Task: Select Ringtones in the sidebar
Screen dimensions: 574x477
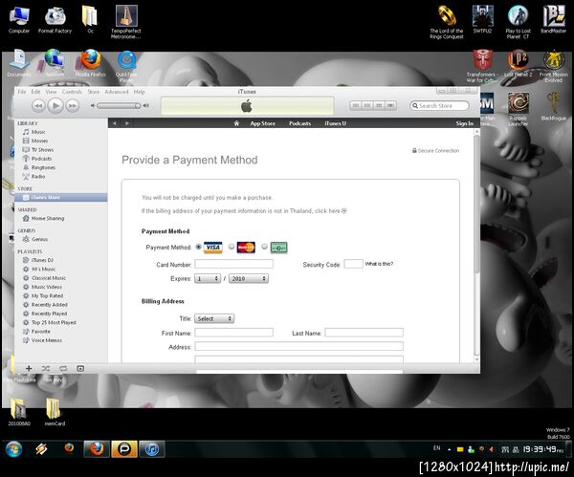Action: pyautogui.click(x=43, y=167)
